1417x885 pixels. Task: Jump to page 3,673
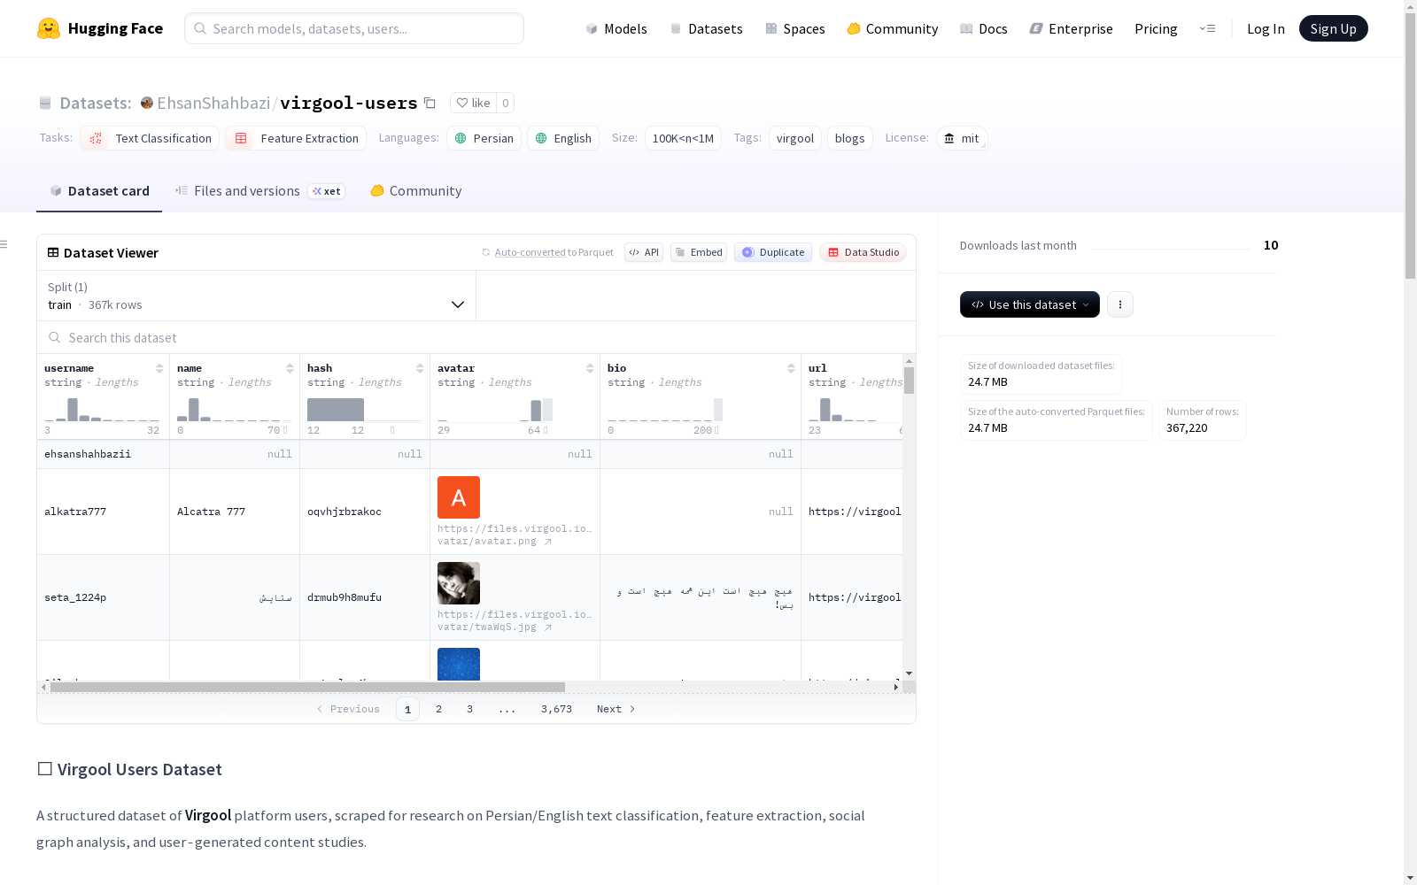556,709
